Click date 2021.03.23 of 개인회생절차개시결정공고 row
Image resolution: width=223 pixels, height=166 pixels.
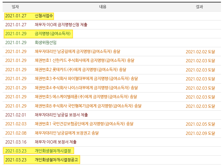pyautogui.click(x=16, y=160)
